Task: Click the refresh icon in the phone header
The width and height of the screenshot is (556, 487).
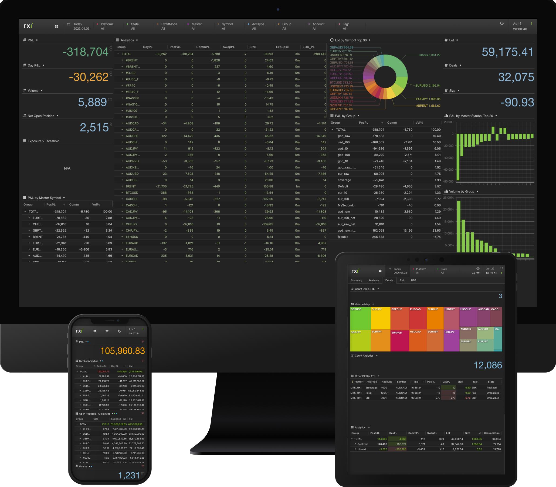Action: [119, 331]
